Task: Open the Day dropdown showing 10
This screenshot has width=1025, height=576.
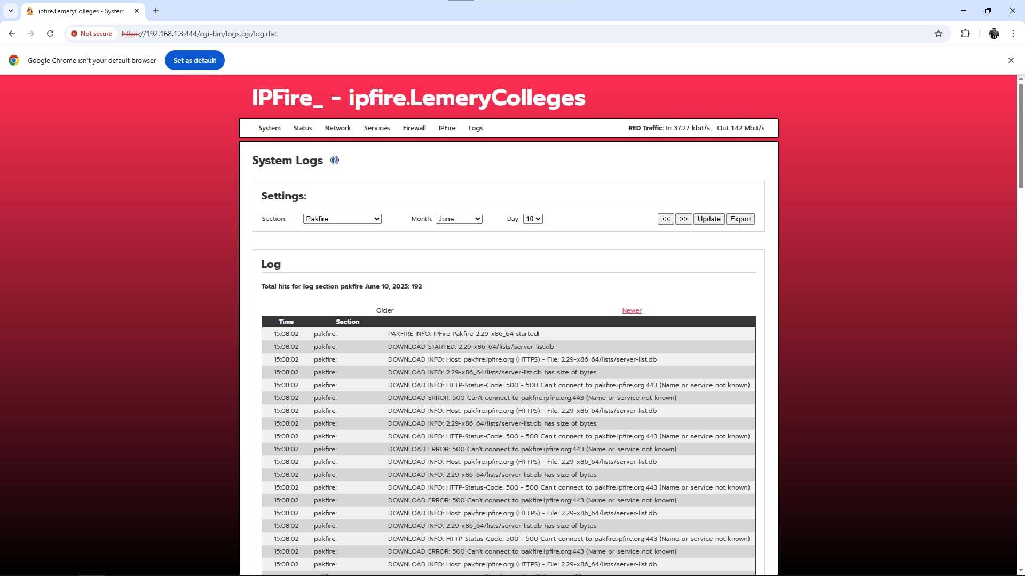Action: coord(533,219)
